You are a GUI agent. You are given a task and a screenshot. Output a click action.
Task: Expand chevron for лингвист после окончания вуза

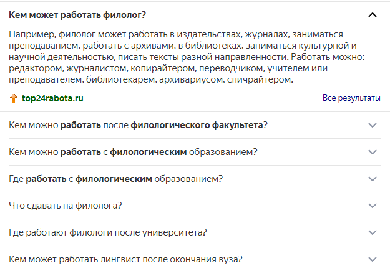[373, 259]
